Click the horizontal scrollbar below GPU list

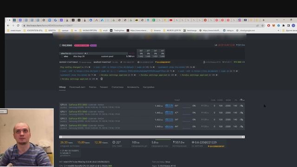point(152,137)
